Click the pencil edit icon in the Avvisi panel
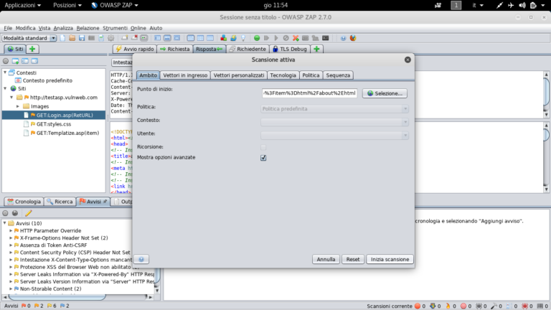The width and height of the screenshot is (551, 310). (29, 213)
